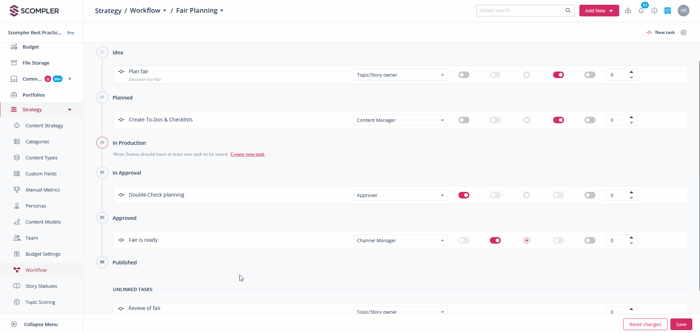The image size is (700, 333).
Task: Click the Collapse Menu arrow icon
Action: coord(14,324)
